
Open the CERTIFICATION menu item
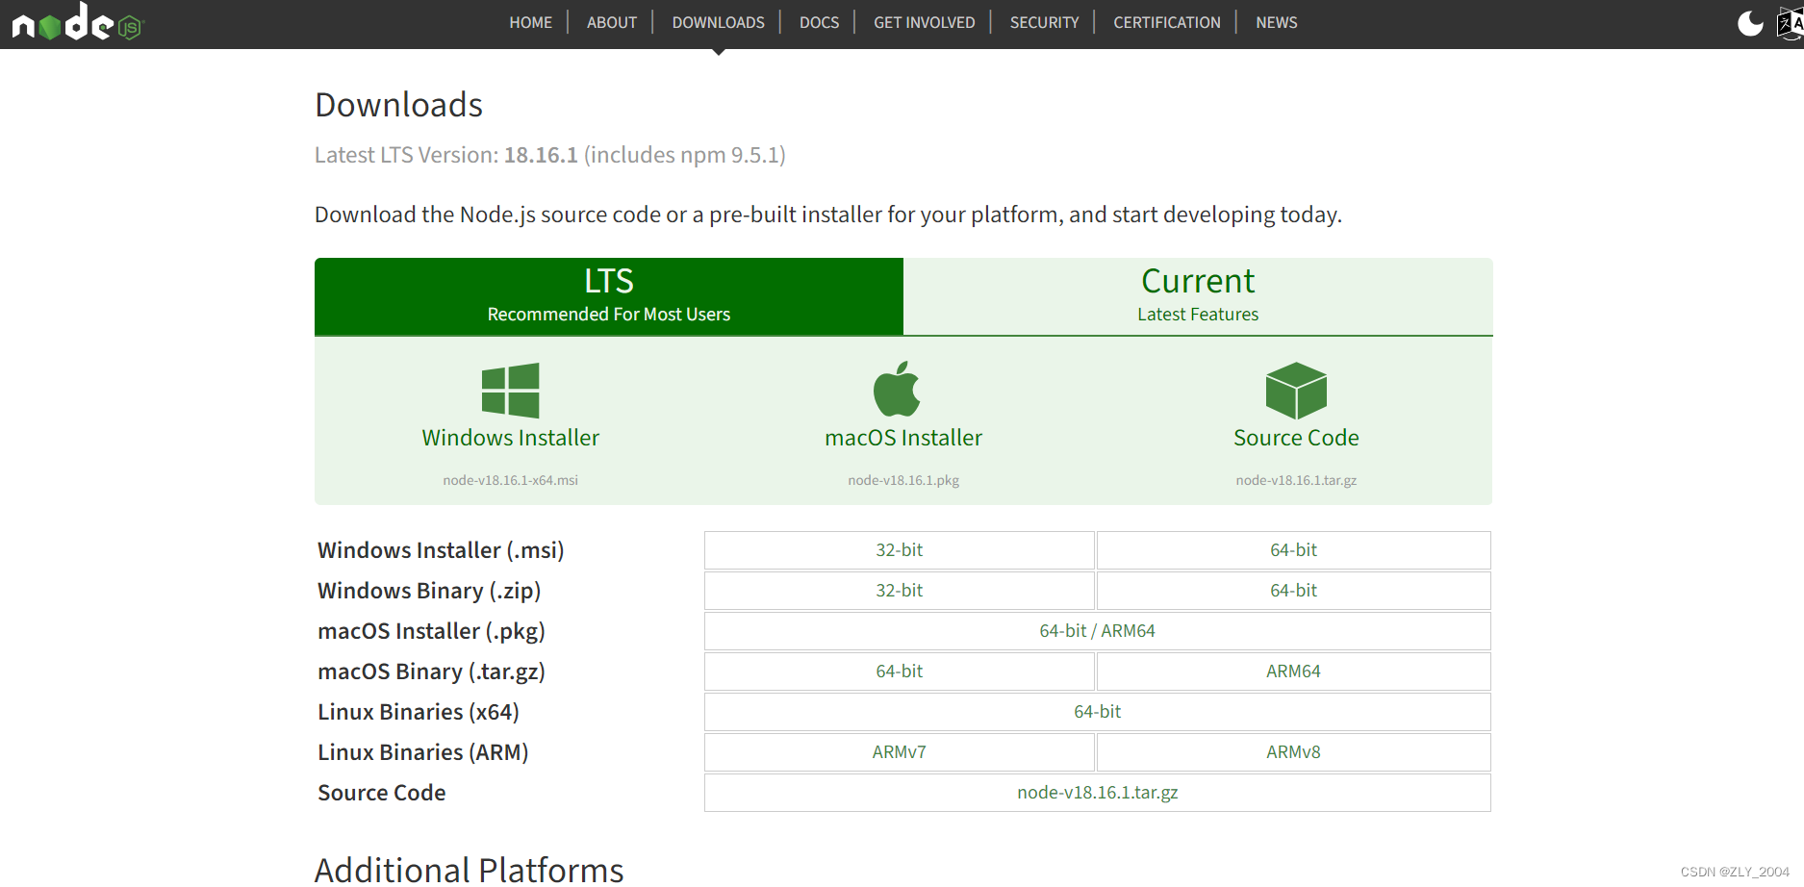(1167, 22)
